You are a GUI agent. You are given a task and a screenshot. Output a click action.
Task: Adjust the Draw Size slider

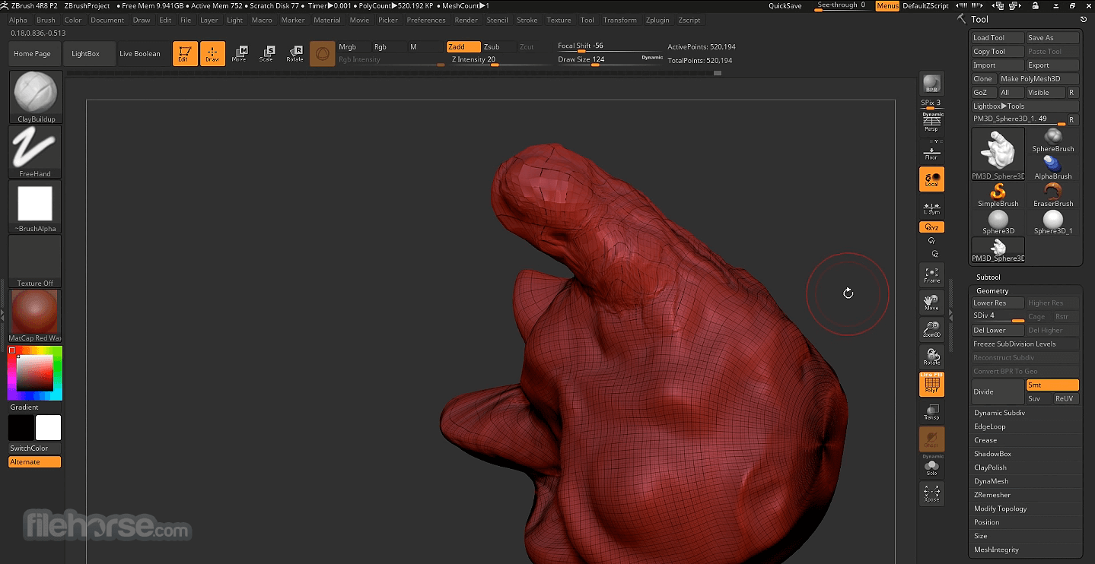coord(610,60)
